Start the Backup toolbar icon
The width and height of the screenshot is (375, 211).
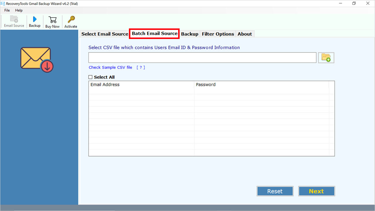click(x=35, y=21)
